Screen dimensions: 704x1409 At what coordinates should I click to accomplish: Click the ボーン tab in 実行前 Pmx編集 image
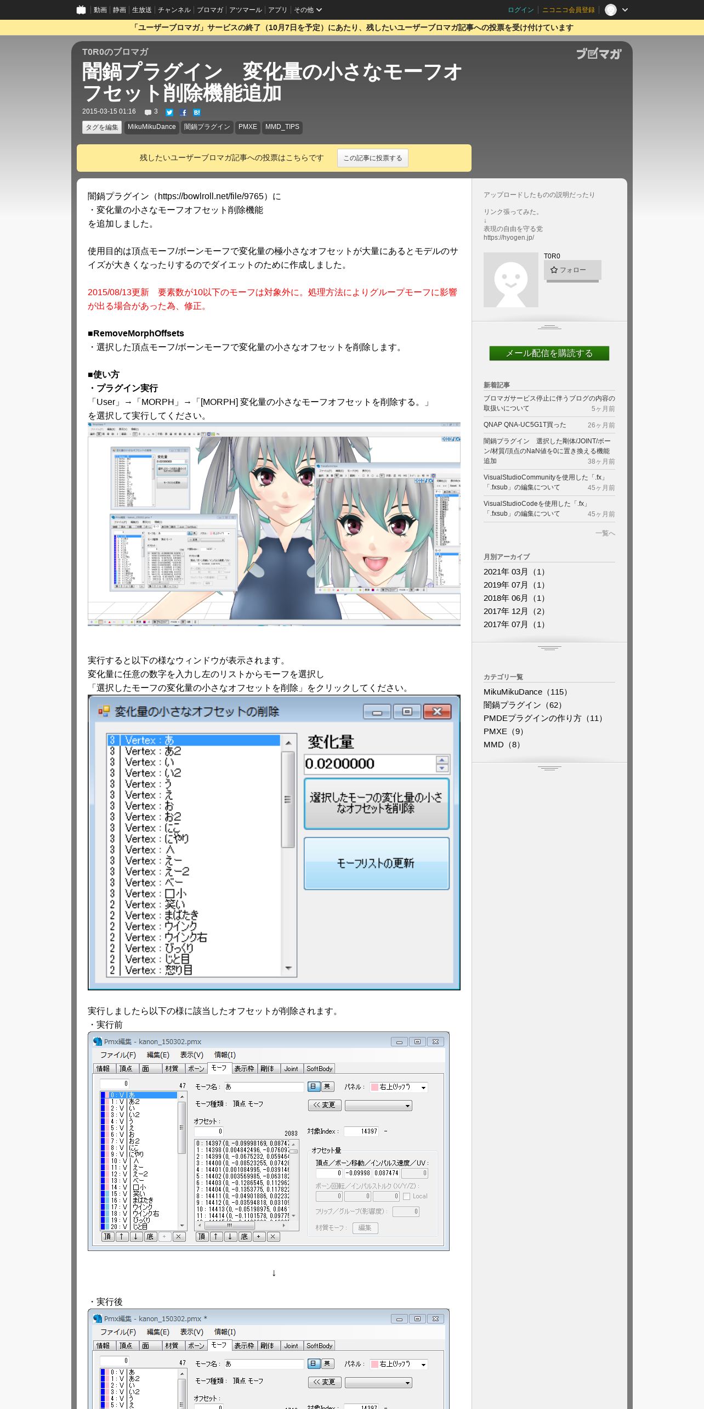tap(196, 1068)
